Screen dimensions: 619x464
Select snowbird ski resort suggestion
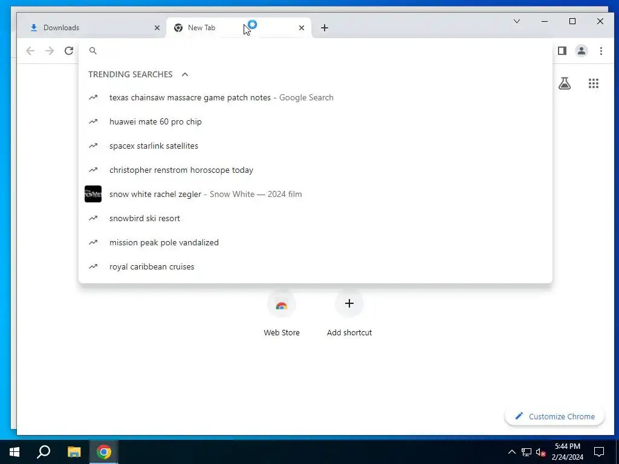coord(316,218)
